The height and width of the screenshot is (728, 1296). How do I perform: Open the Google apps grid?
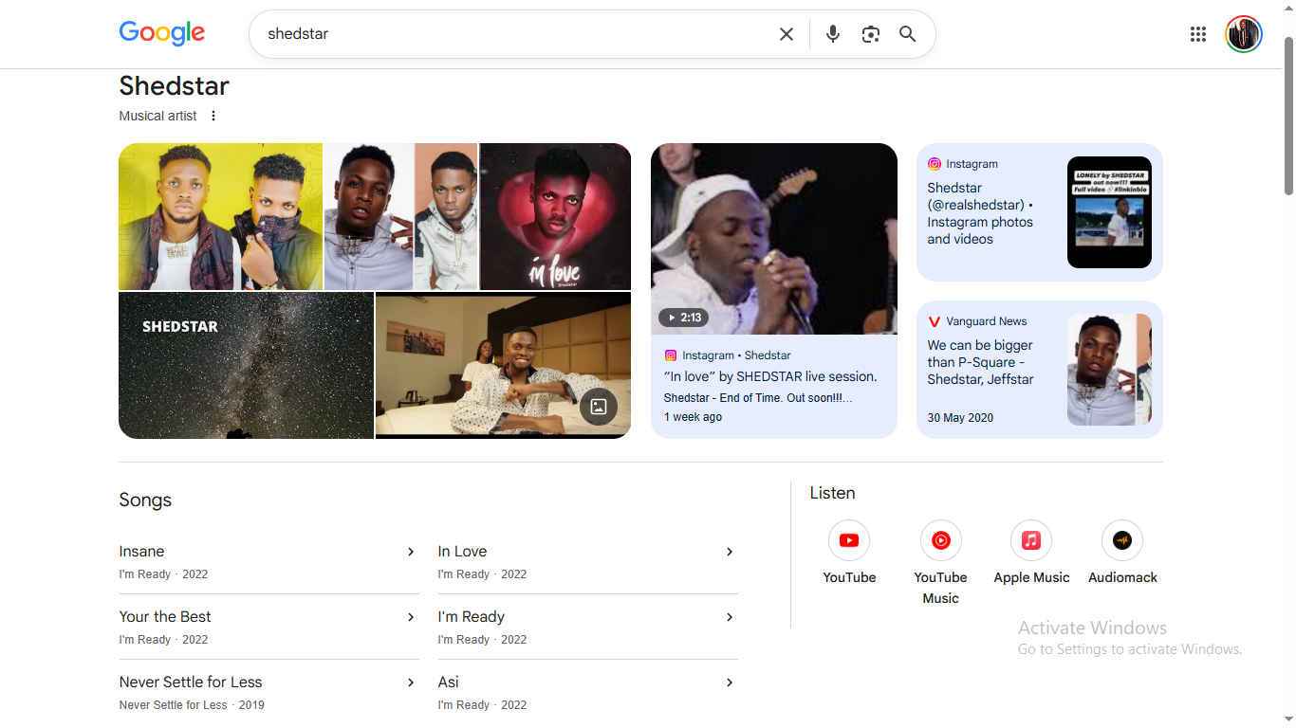pos(1198,34)
